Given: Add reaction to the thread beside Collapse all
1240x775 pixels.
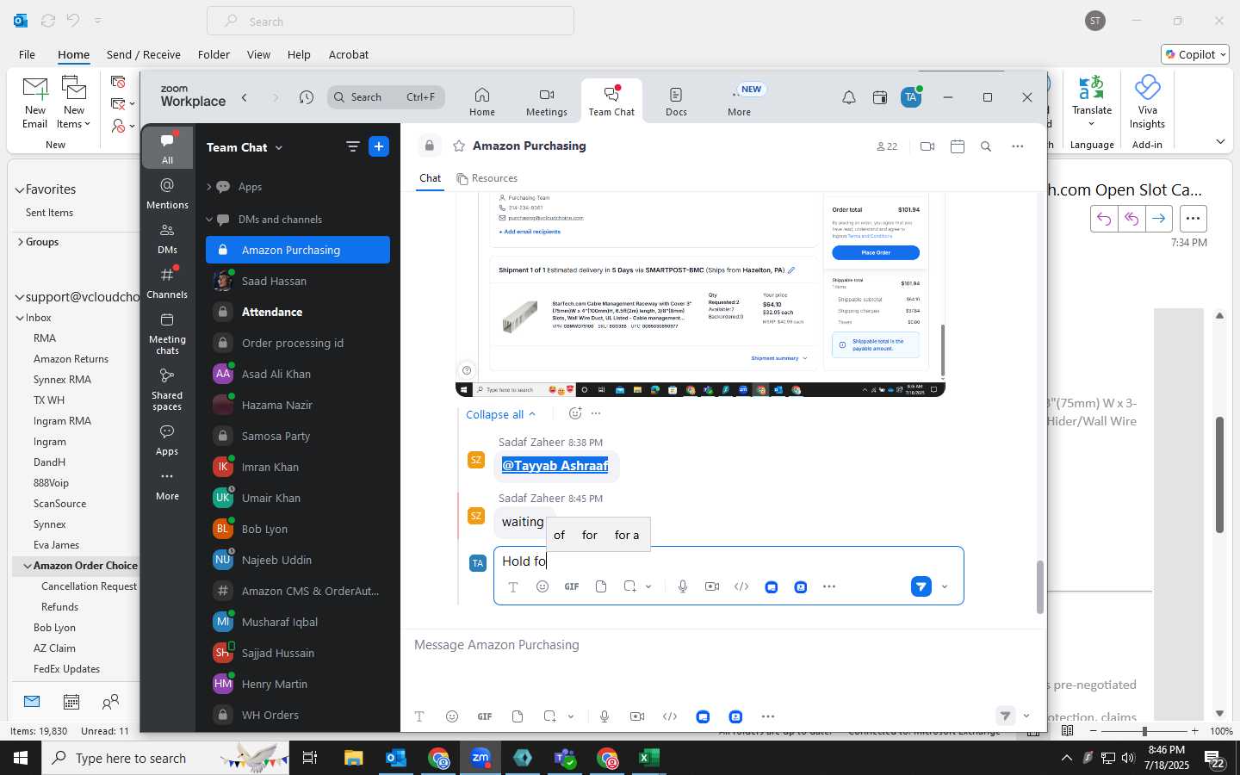Looking at the screenshot, I should click(575, 413).
